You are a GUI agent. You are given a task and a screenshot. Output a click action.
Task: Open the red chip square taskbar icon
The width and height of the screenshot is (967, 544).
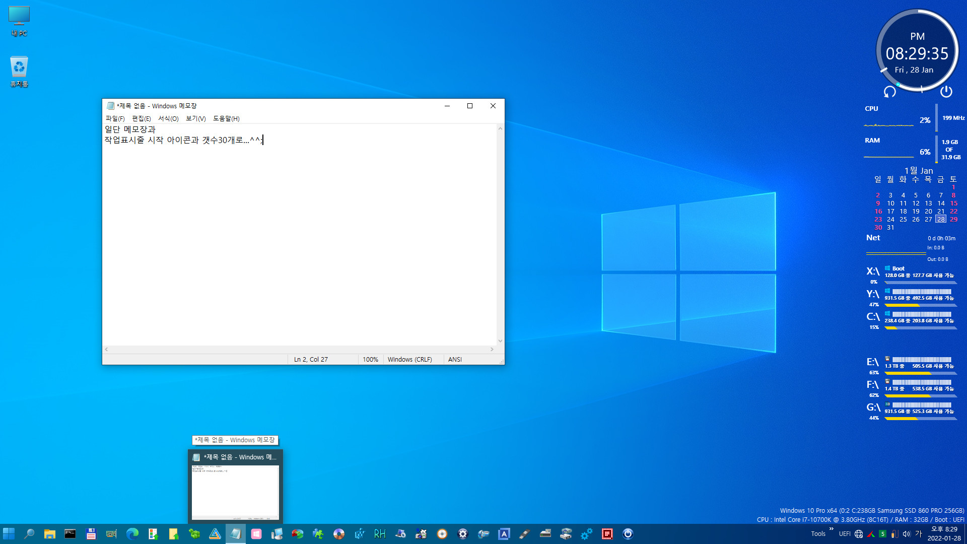(607, 534)
